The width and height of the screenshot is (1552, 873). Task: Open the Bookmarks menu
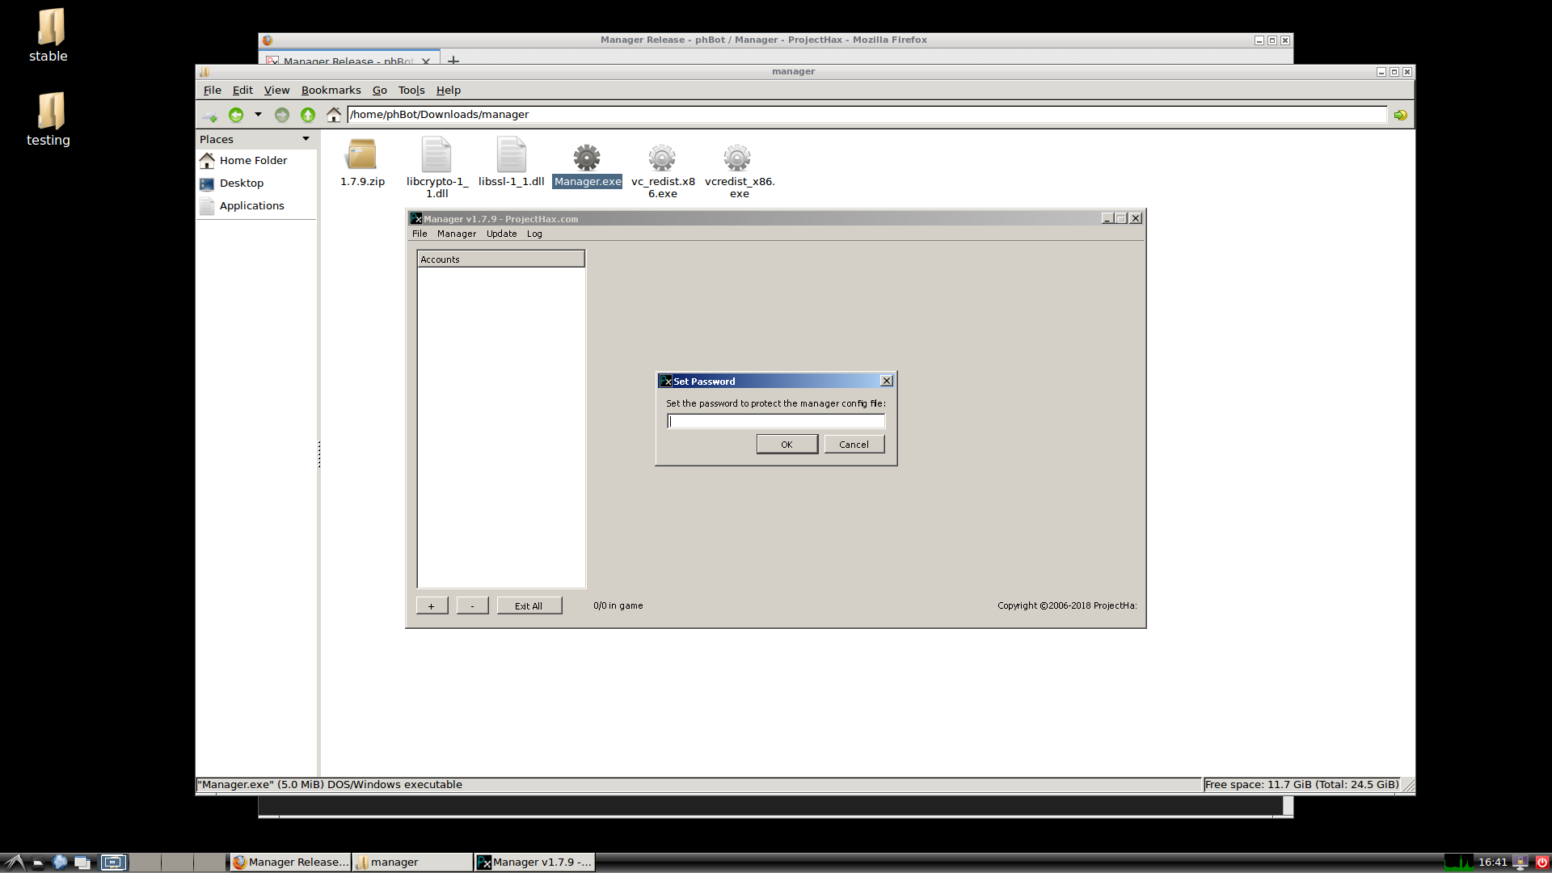331,91
